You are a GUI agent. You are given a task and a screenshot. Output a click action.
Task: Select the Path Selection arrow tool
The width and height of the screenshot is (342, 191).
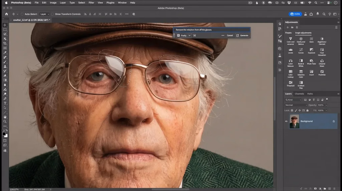(5, 108)
